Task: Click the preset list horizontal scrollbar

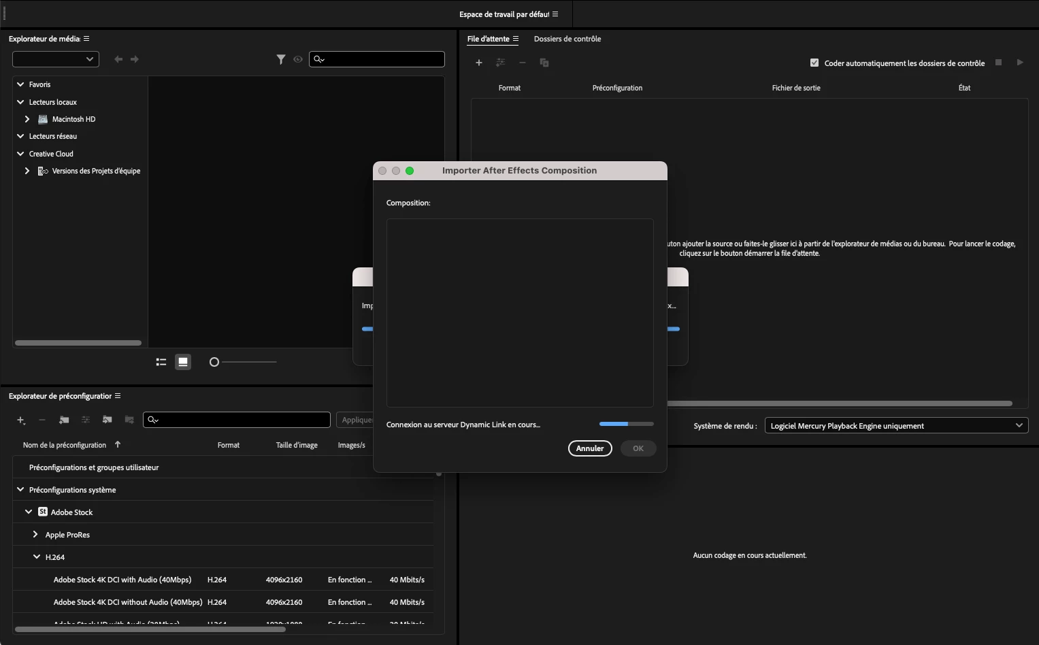Action: tap(150, 629)
